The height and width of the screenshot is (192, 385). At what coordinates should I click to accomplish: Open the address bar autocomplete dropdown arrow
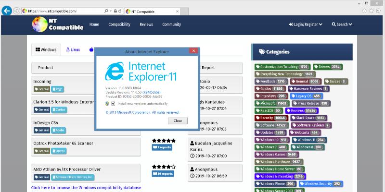(x=111, y=11)
